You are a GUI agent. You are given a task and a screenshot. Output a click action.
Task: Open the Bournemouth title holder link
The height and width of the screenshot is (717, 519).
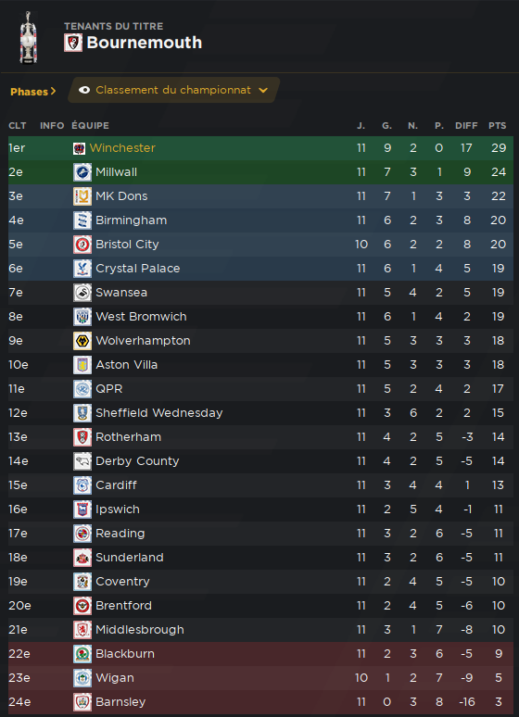point(145,43)
